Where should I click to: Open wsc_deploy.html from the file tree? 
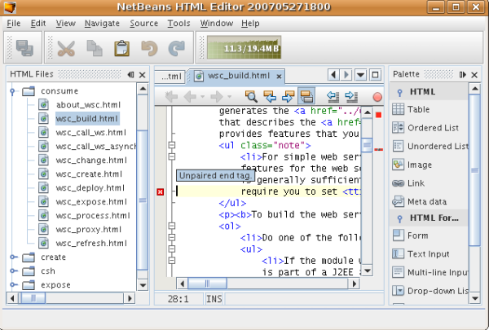tap(90, 187)
